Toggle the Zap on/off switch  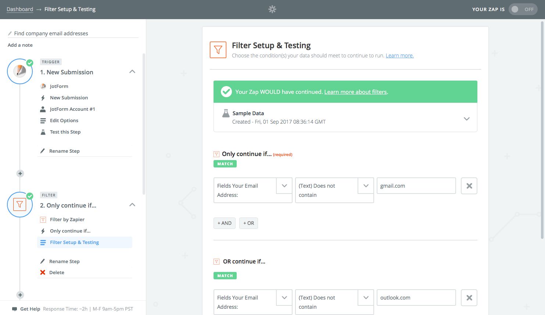point(523,9)
